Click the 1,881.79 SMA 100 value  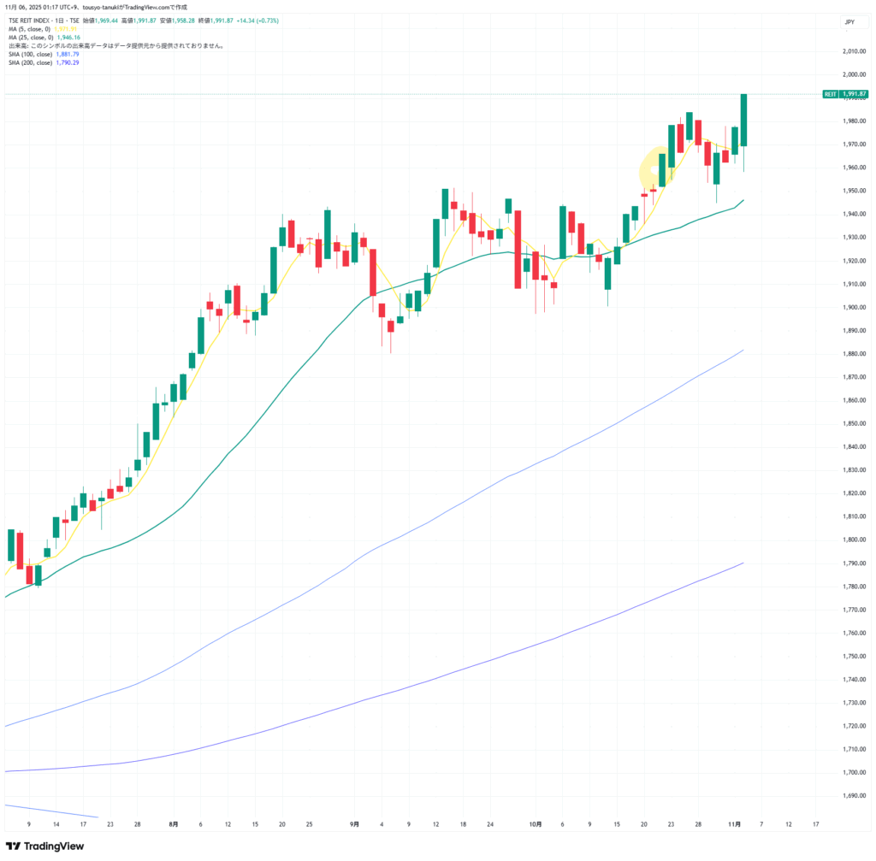[67, 54]
